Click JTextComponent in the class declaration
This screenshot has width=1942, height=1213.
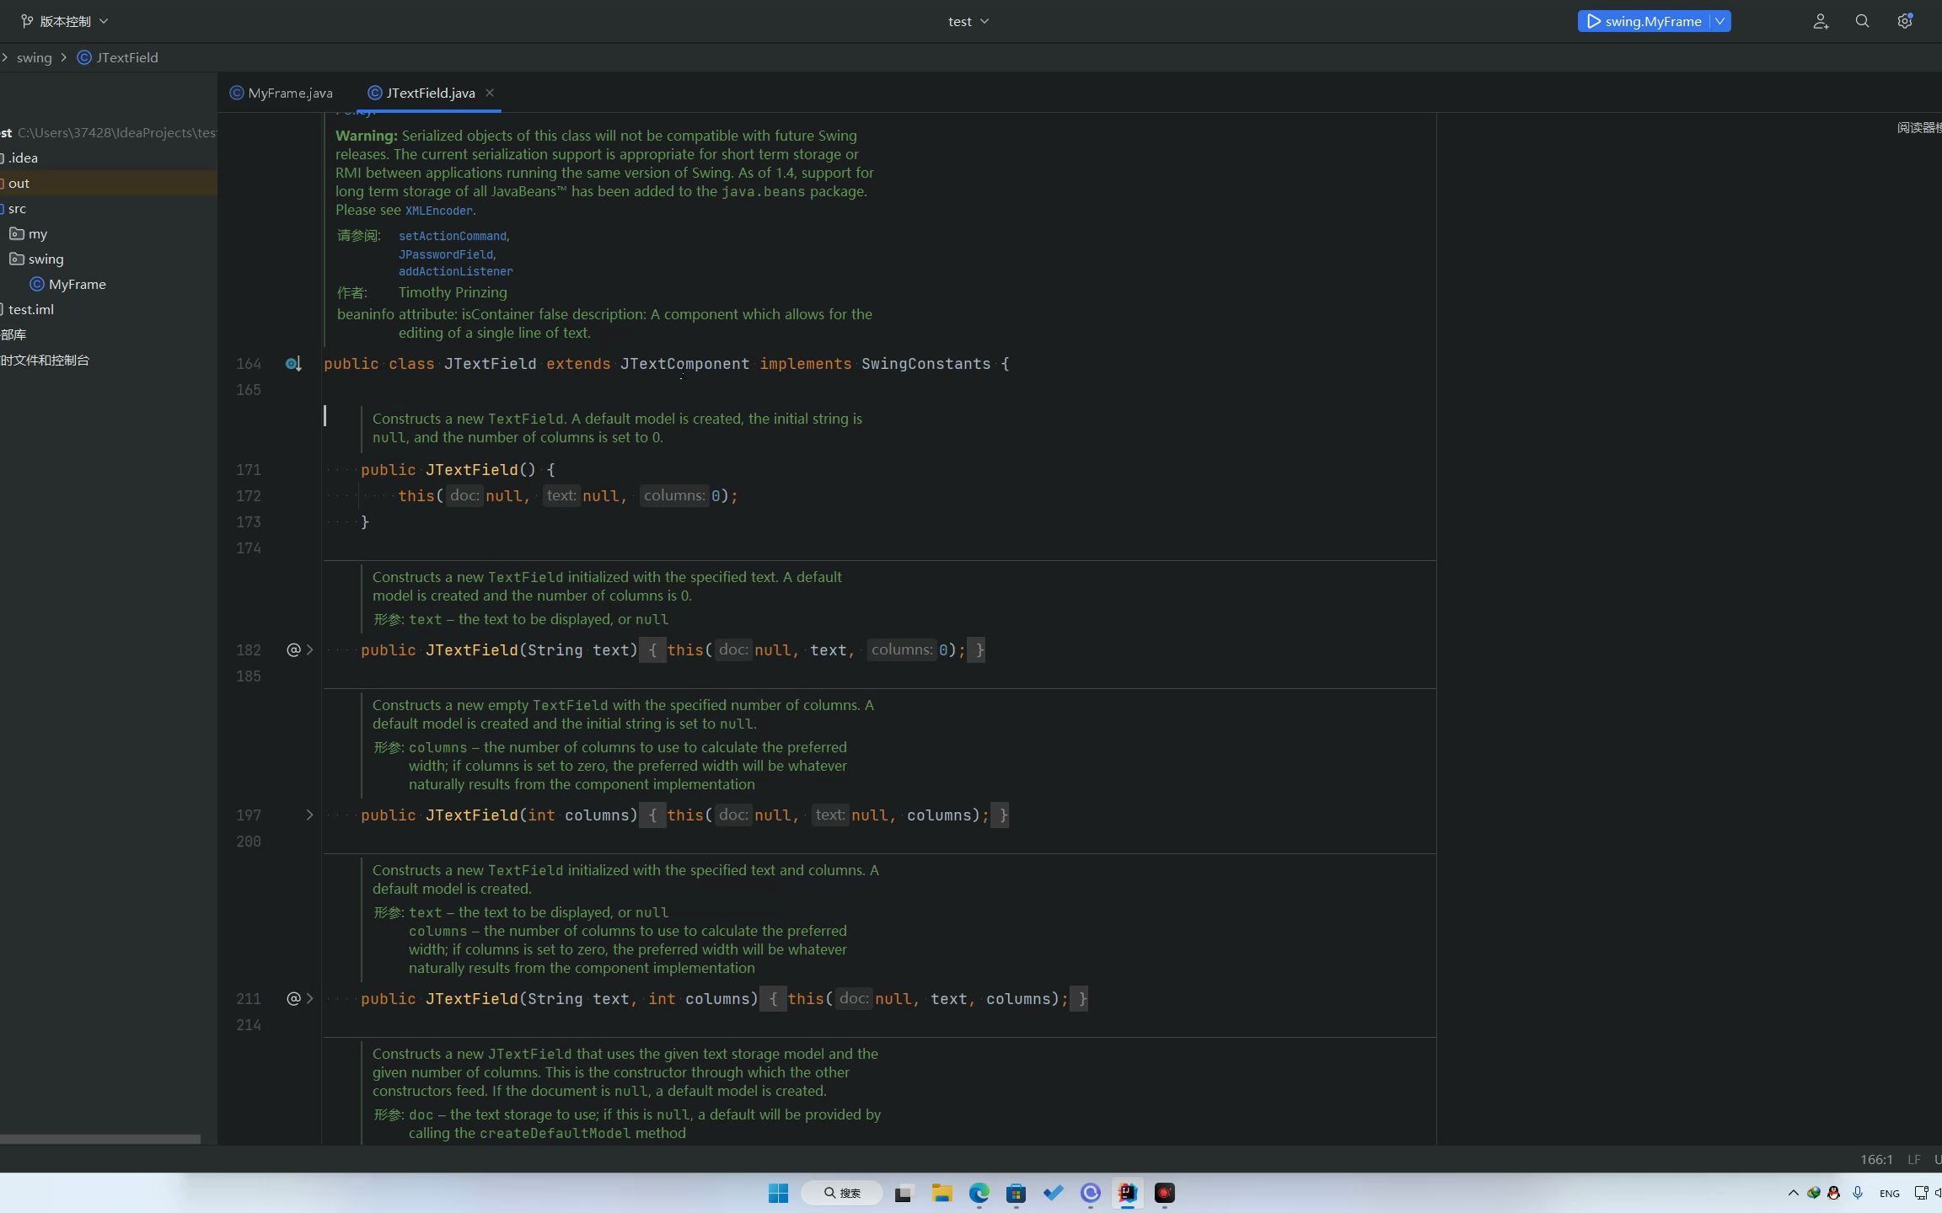[684, 364]
